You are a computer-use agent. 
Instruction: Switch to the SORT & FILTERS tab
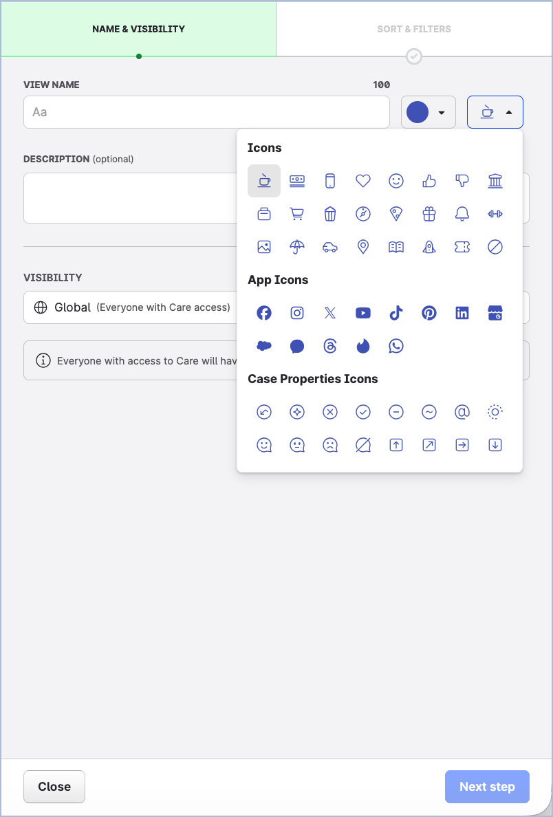pyautogui.click(x=414, y=29)
